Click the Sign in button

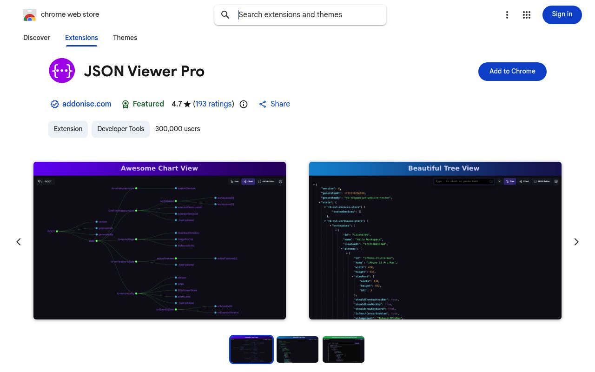(562, 14)
